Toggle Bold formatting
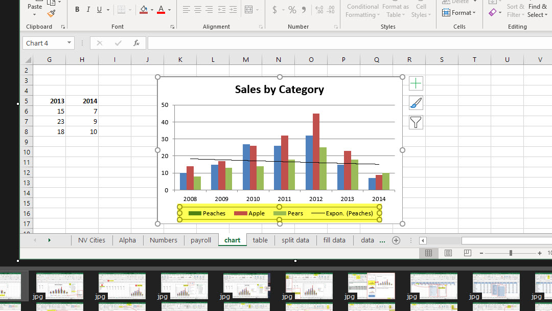This screenshot has width=552, height=311. click(x=77, y=10)
